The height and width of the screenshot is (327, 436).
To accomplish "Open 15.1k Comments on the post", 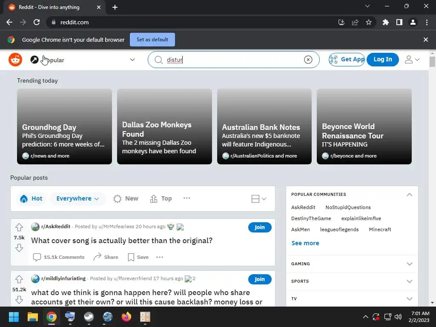I will click(x=59, y=257).
